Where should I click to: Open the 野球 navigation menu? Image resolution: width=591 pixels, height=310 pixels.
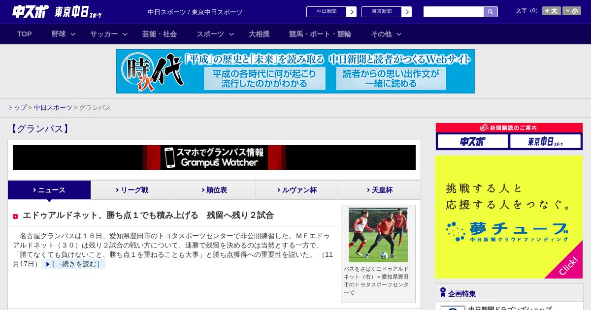click(59, 34)
